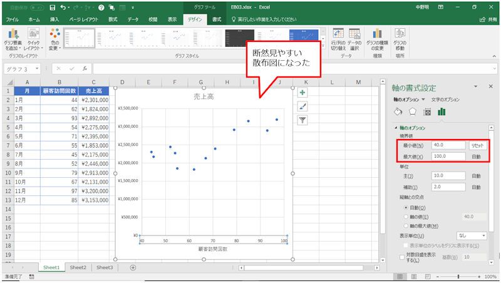Click the リセット button for minimum value
Image resolution: width=501 pixels, height=283 pixels.
point(478,145)
